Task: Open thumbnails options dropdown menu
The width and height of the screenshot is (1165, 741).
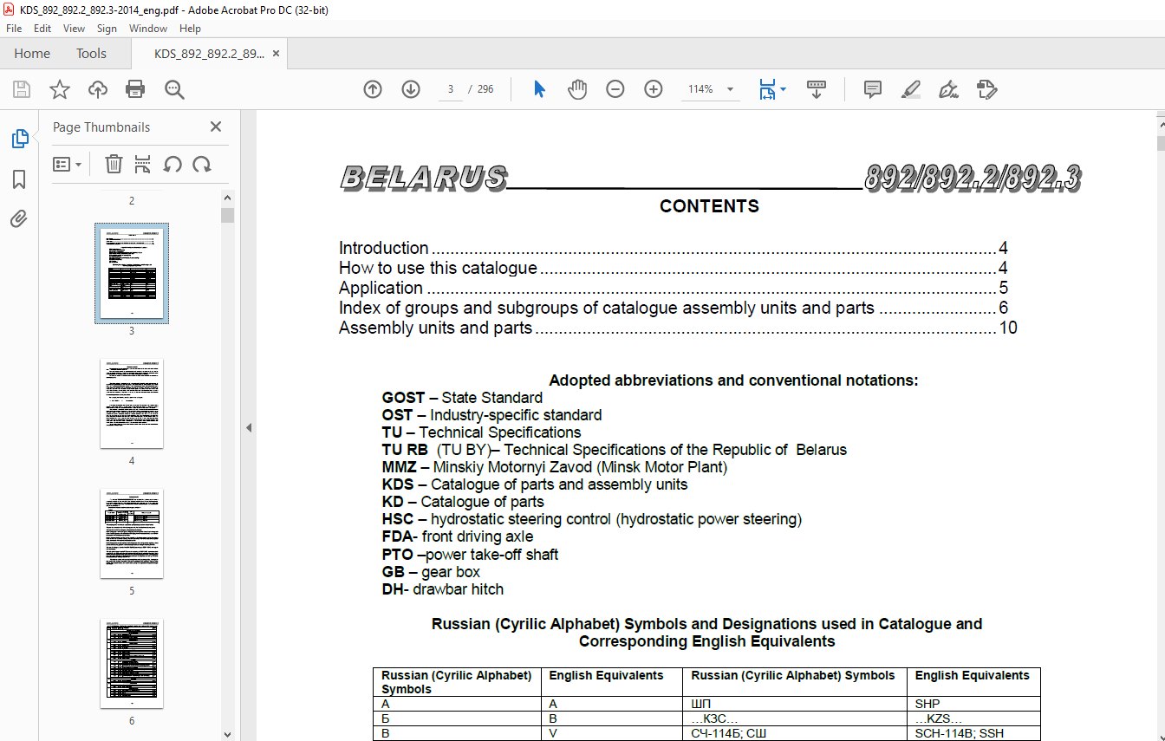Action: pyautogui.click(x=67, y=164)
